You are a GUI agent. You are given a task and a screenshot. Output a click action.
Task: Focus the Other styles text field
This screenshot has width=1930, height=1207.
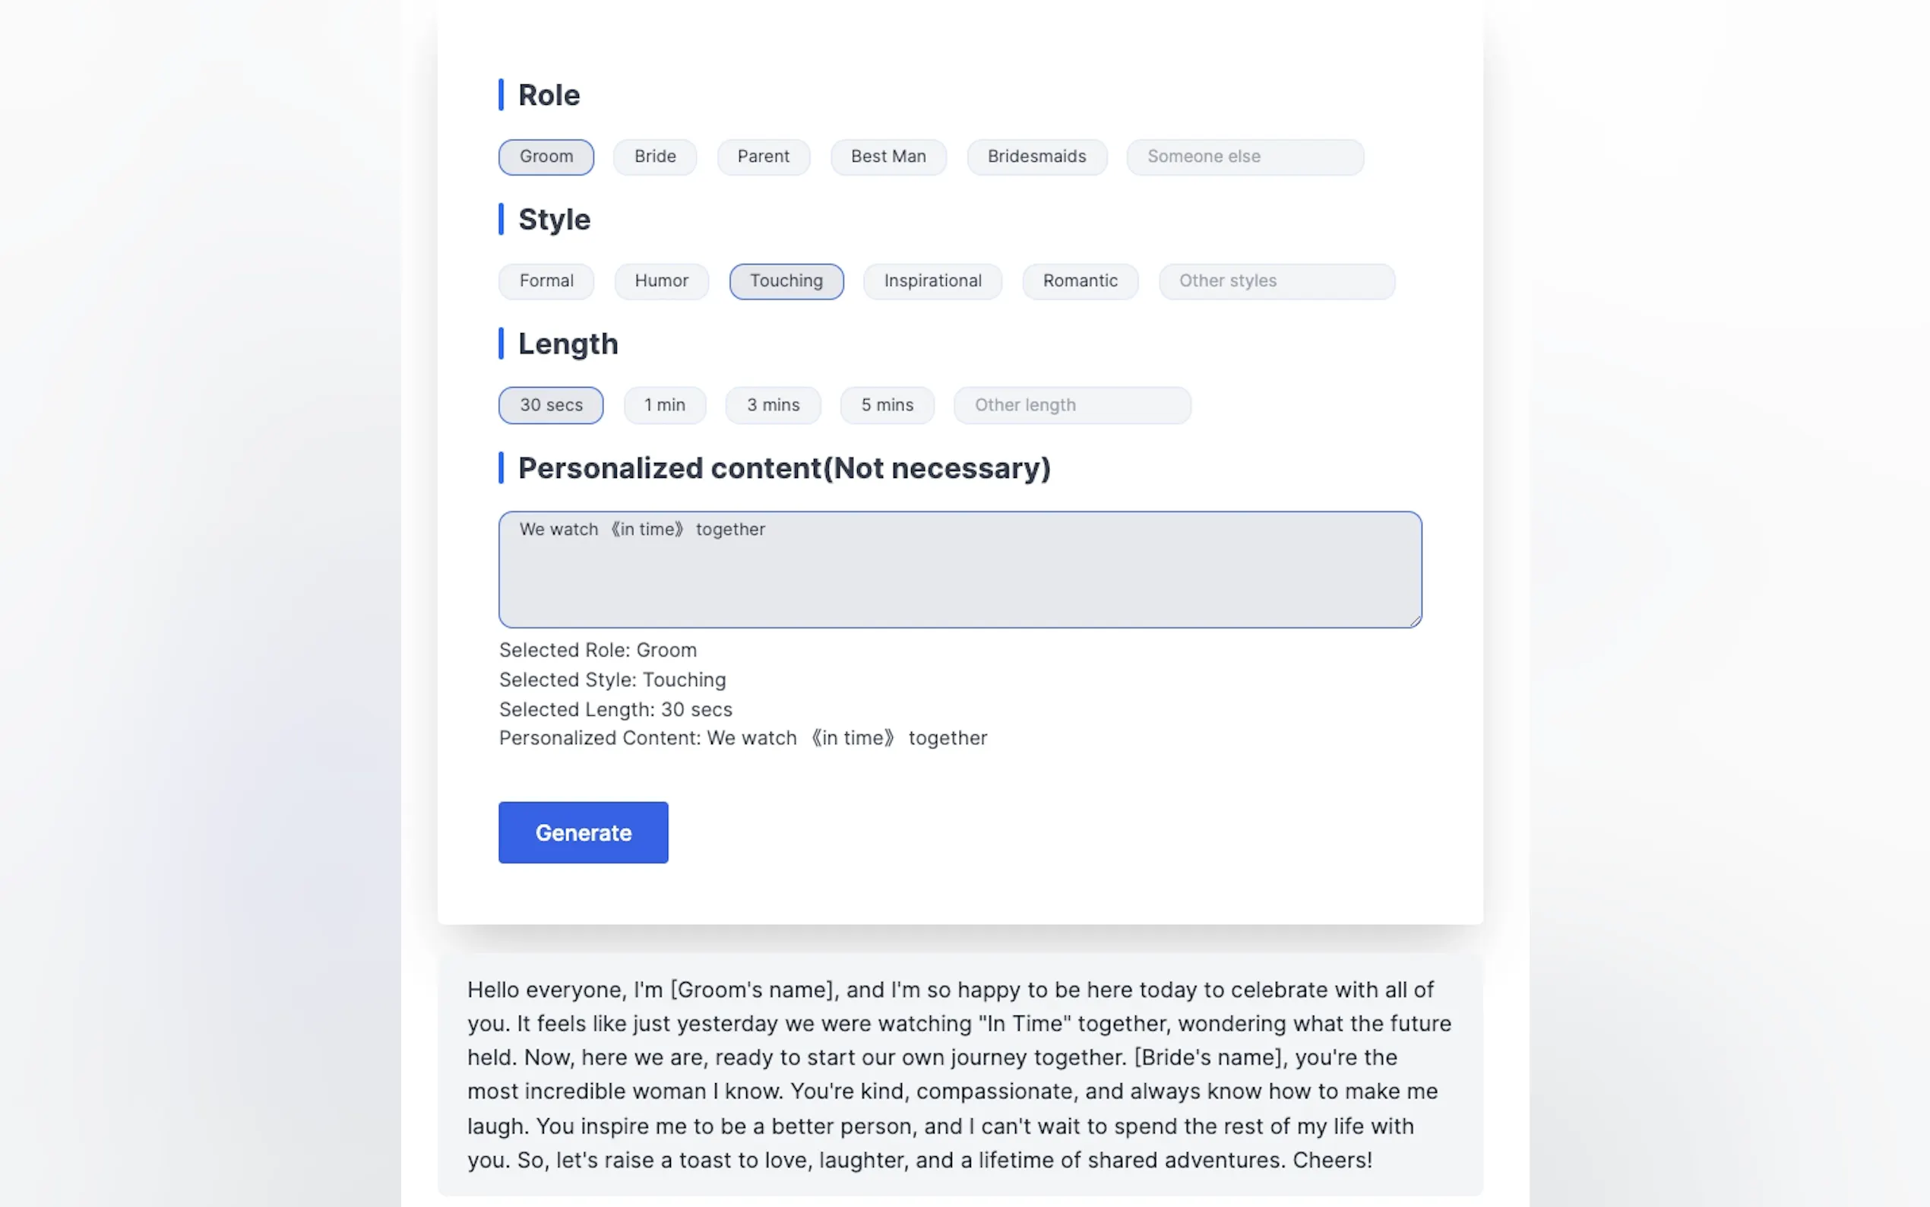[x=1277, y=281]
